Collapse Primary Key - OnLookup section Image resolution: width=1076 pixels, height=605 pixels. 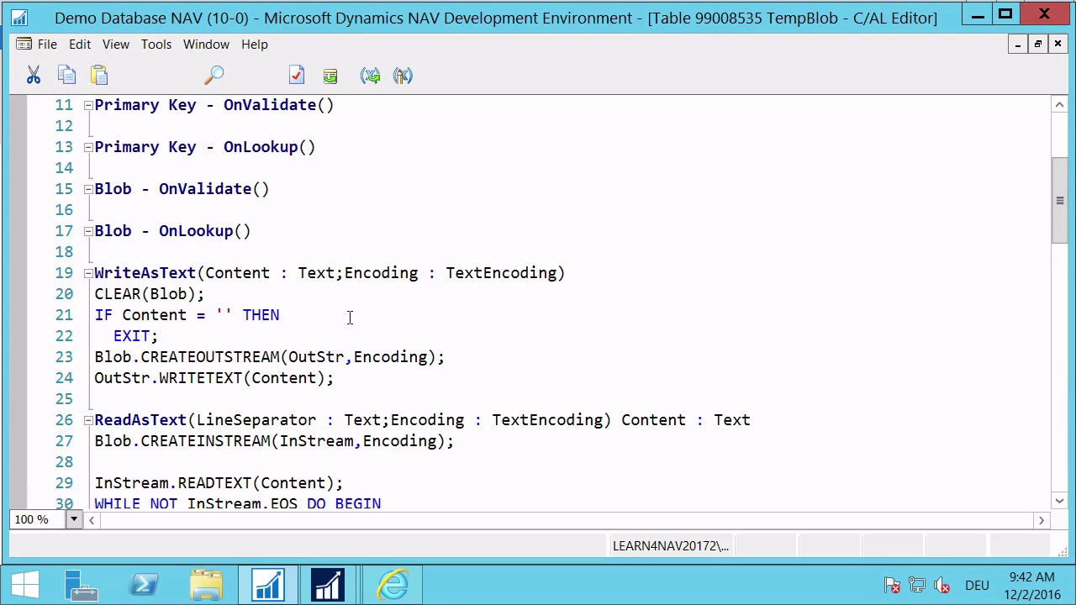pyautogui.click(x=88, y=147)
